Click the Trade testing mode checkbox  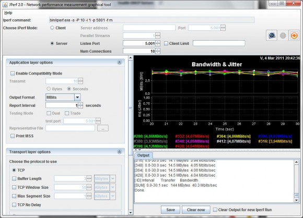tap(67, 113)
